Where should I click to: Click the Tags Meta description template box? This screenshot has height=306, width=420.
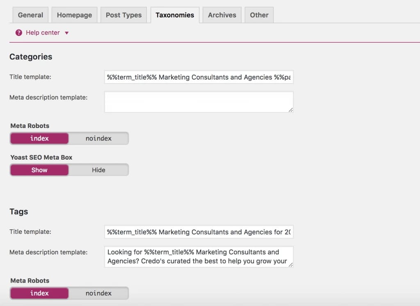pyautogui.click(x=199, y=257)
